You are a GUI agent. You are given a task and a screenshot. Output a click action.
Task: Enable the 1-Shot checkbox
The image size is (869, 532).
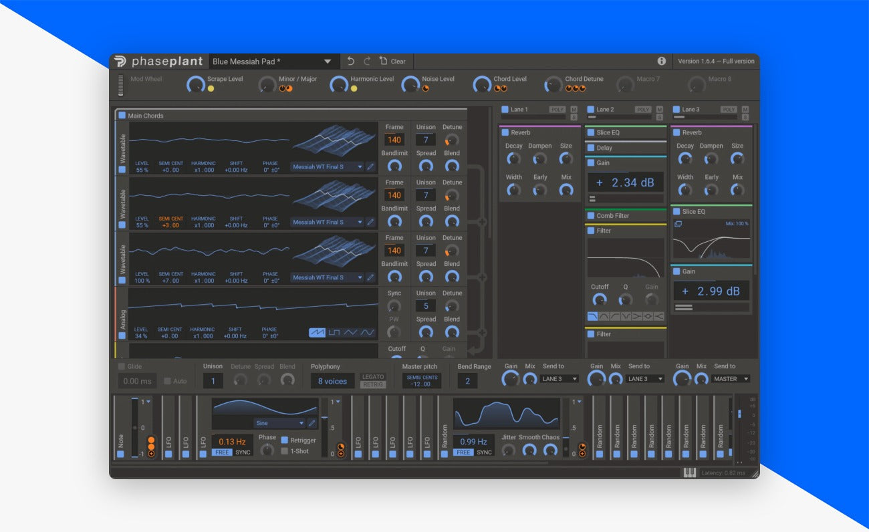[285, 450]
